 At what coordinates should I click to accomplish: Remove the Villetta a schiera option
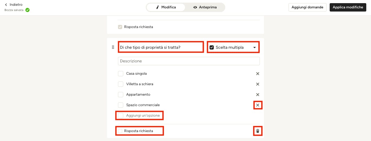click(258, 84)
